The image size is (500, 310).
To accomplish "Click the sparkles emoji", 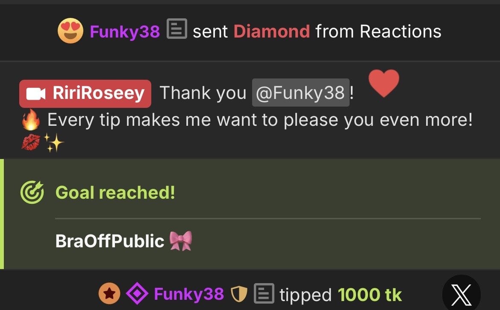I will point(53,142).
